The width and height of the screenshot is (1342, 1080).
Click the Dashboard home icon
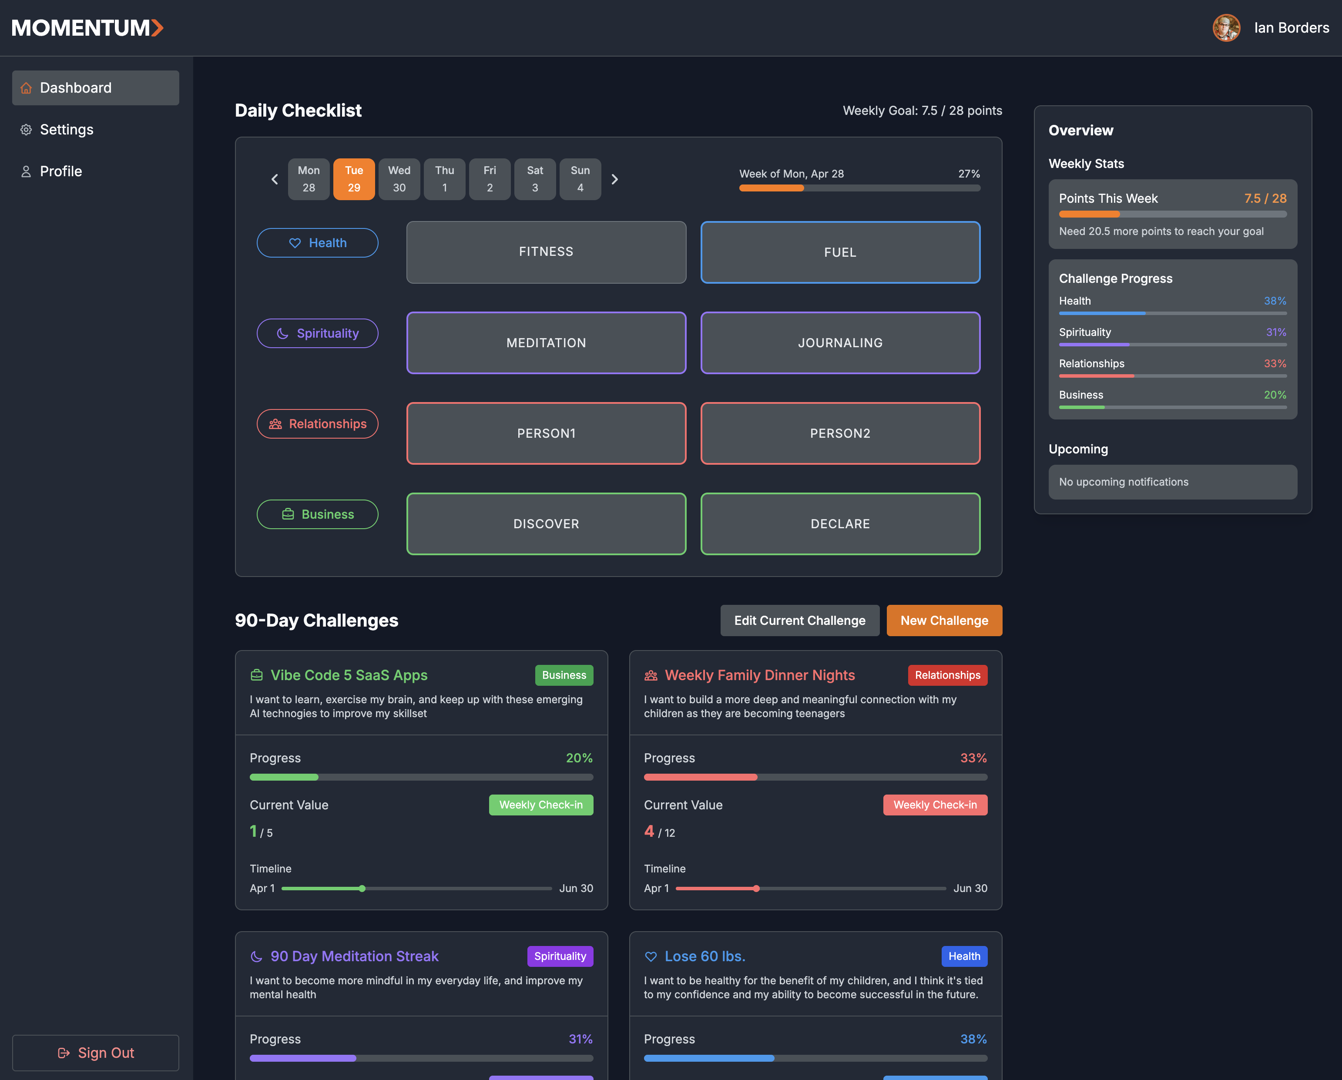(x=26, y=88)
